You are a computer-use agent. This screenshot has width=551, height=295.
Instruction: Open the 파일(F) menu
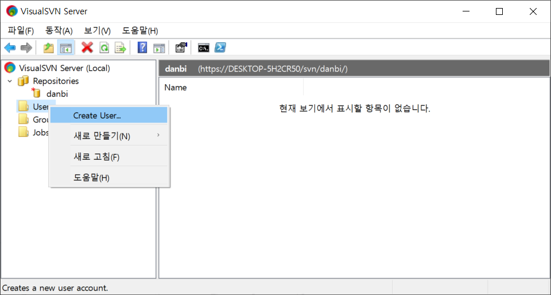coord(21,31)
